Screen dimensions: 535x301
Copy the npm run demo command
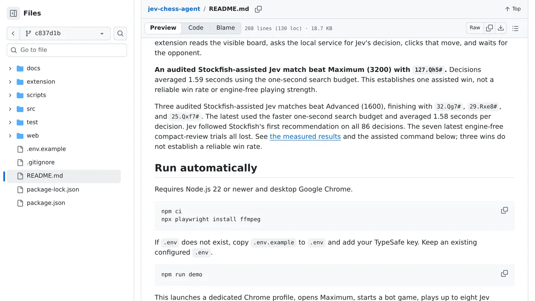504,273
